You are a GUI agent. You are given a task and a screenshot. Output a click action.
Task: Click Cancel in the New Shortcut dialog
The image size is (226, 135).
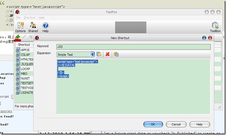176,124
